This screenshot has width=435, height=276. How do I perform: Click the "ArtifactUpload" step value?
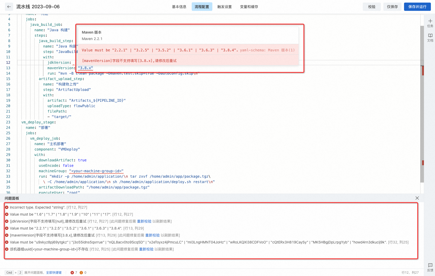tap(74, 90)
